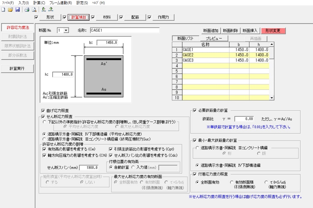Open the 作用力 step
The image size is (313, 208).
(x=164, y=17)
